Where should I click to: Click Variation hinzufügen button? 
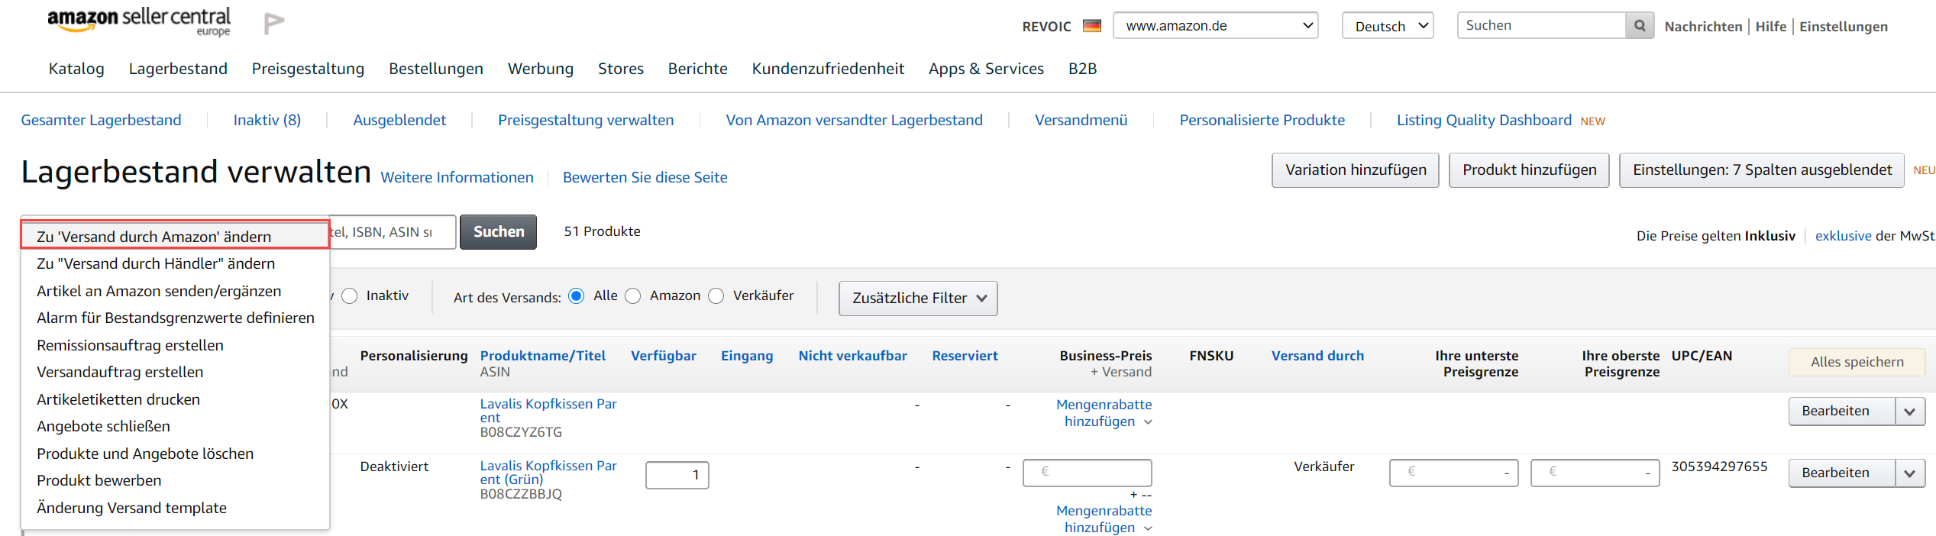click(x=1356, y=170)
